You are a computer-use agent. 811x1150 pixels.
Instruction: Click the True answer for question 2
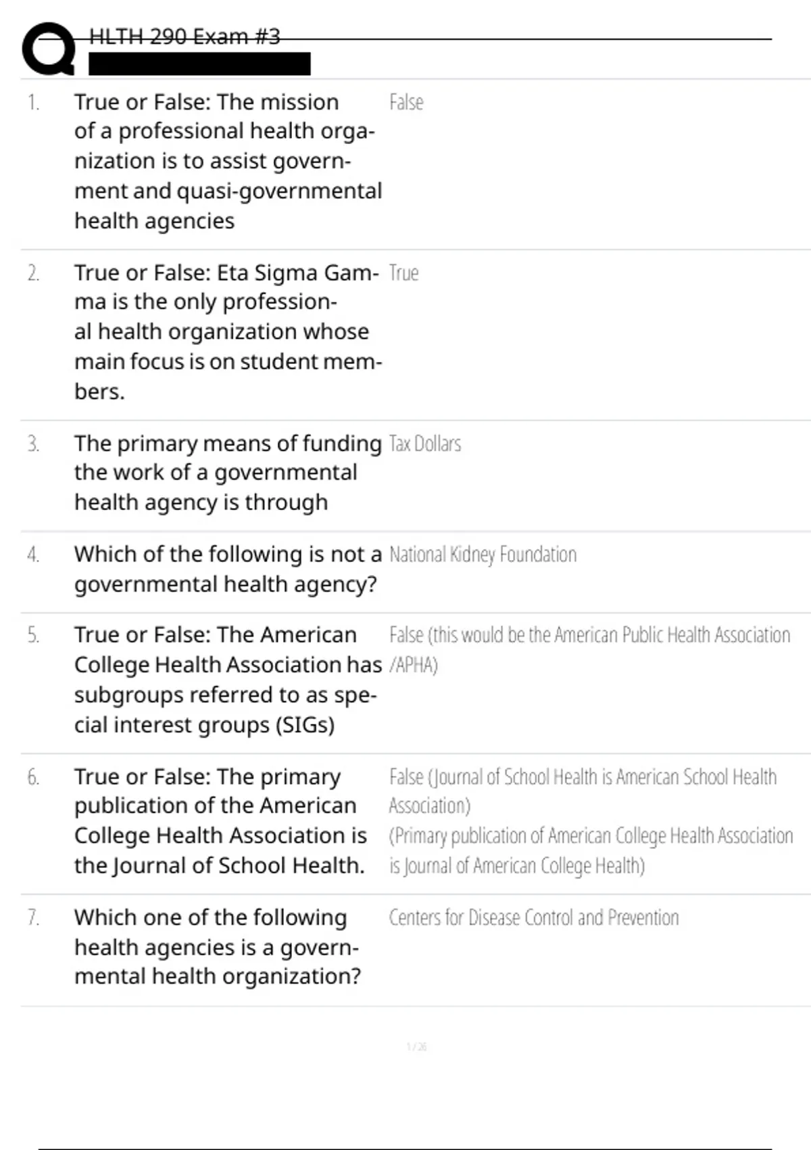pos(403,273)
